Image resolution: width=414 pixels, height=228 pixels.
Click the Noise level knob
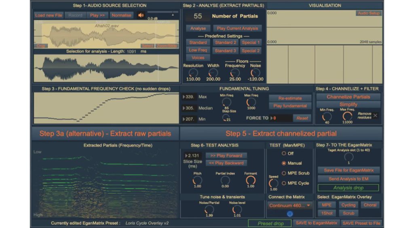click(237, 209)
